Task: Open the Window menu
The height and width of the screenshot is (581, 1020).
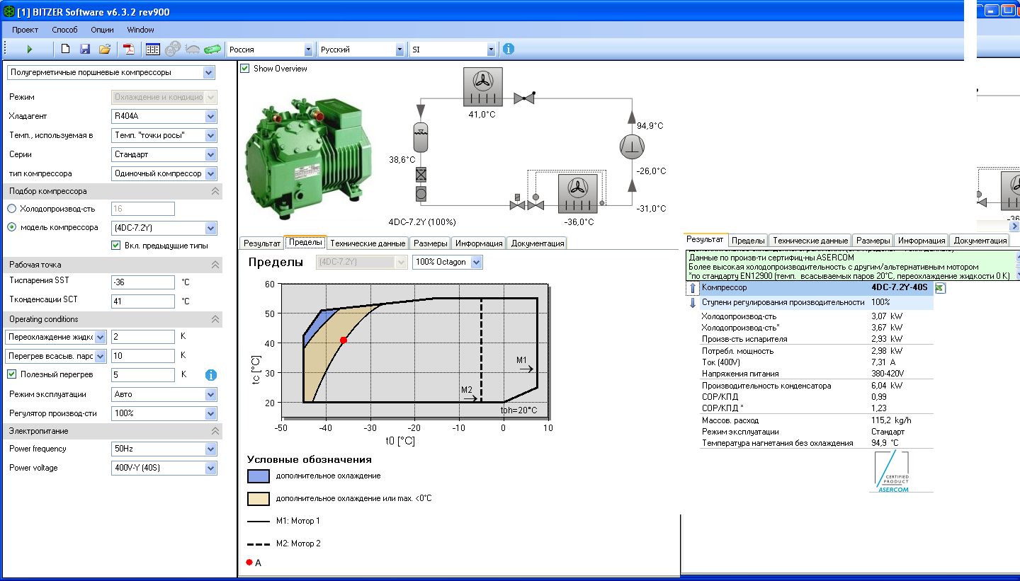Action: click(140, 30)
